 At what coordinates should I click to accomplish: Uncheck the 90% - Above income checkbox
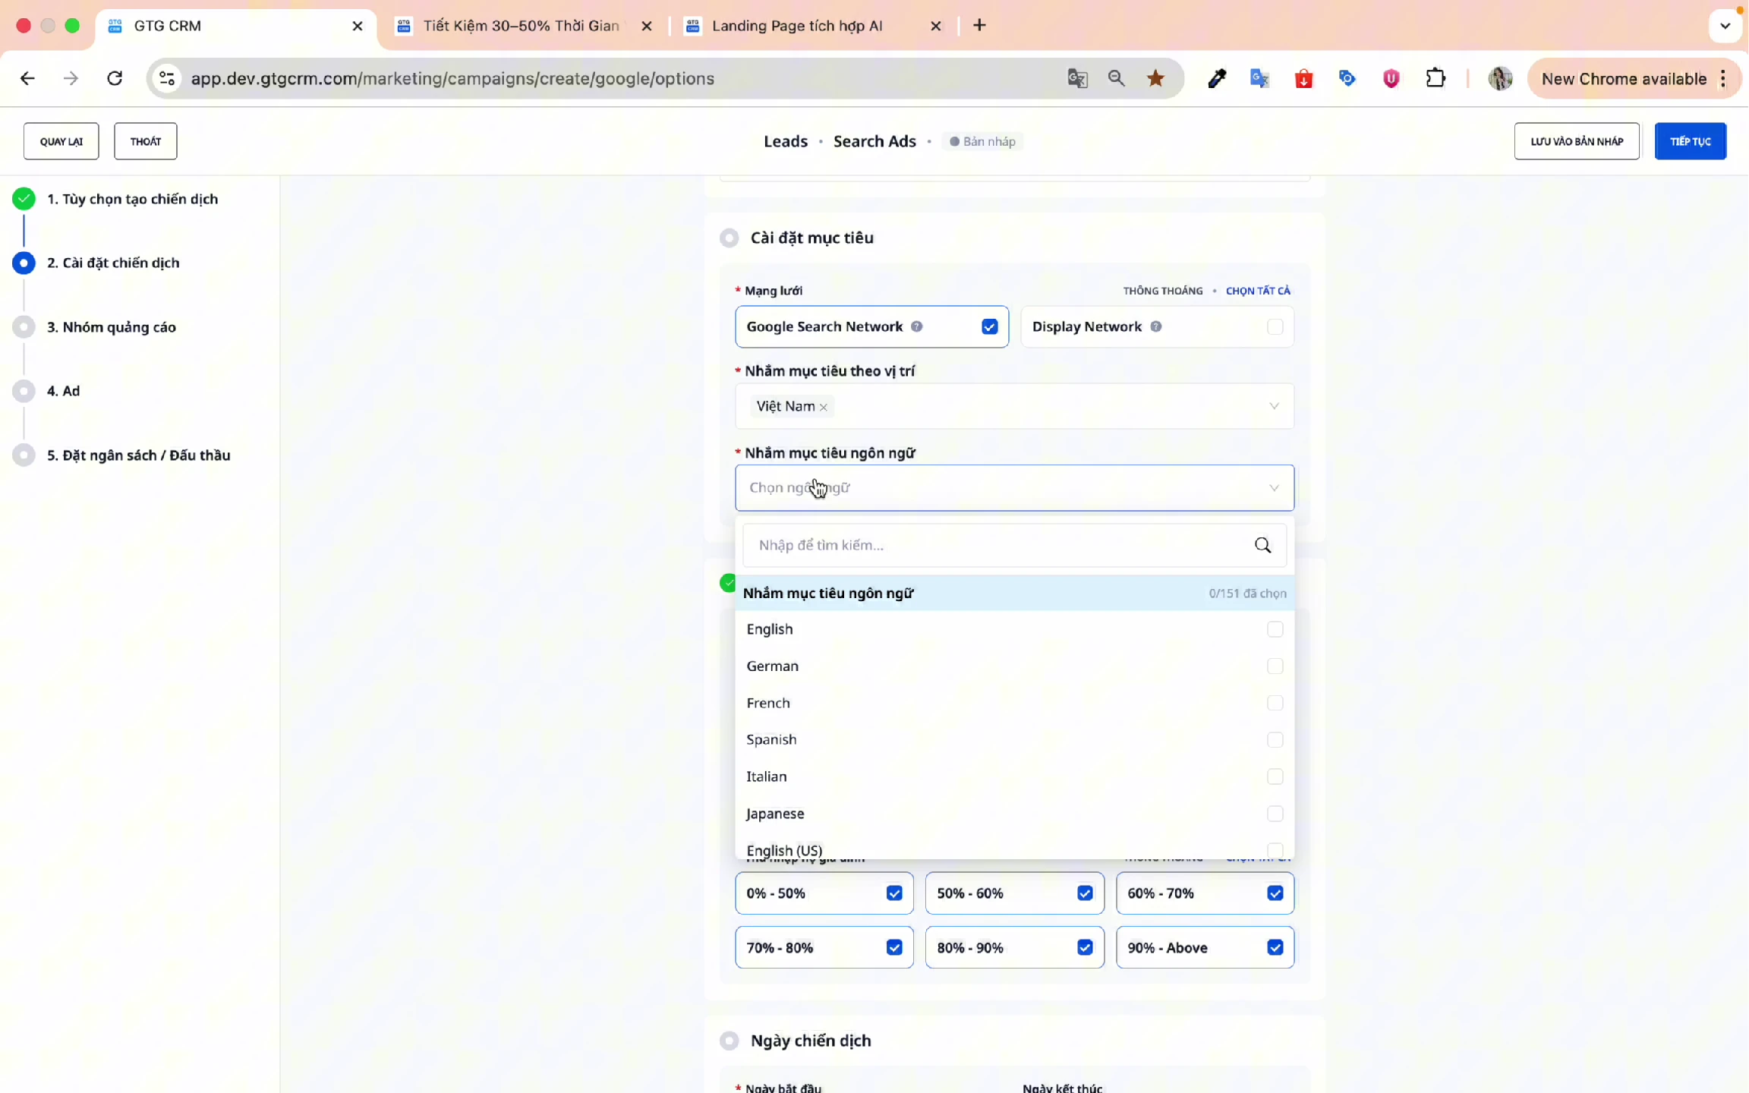(1275, 947)
